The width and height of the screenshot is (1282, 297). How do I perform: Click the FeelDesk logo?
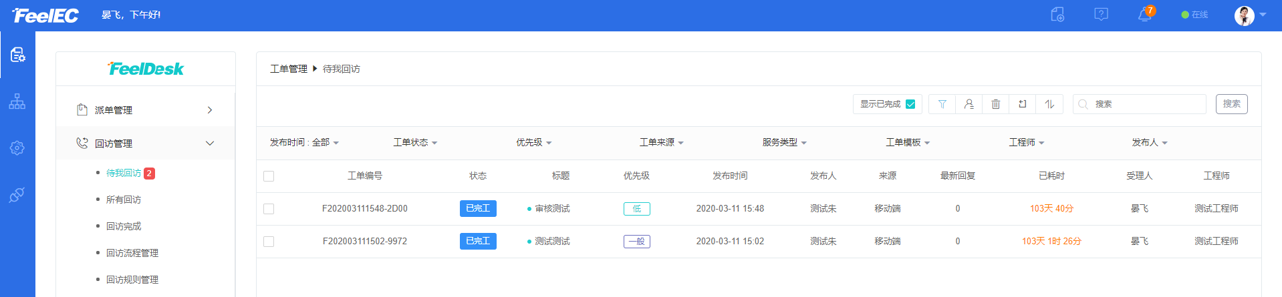[146, 69]
